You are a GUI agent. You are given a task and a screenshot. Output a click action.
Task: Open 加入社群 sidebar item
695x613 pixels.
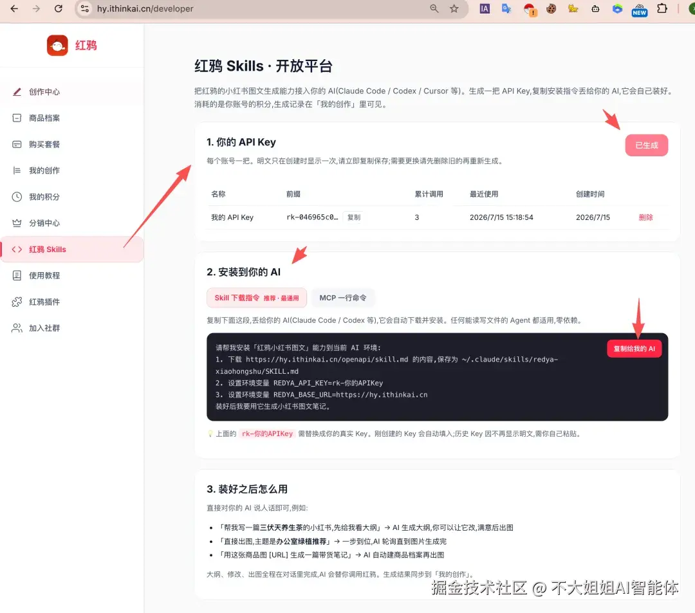coord(72,328)
